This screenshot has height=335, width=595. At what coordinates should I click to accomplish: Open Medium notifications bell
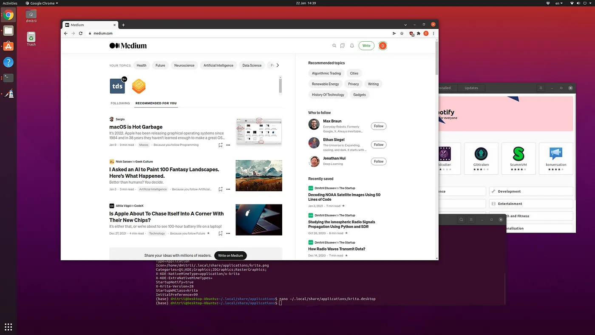click(x=352, y=45)
